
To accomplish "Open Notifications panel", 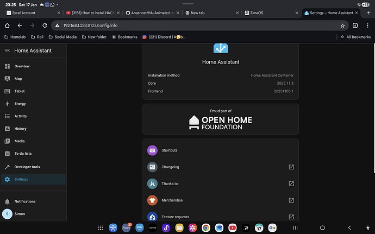I will click(x=33, y=201).
